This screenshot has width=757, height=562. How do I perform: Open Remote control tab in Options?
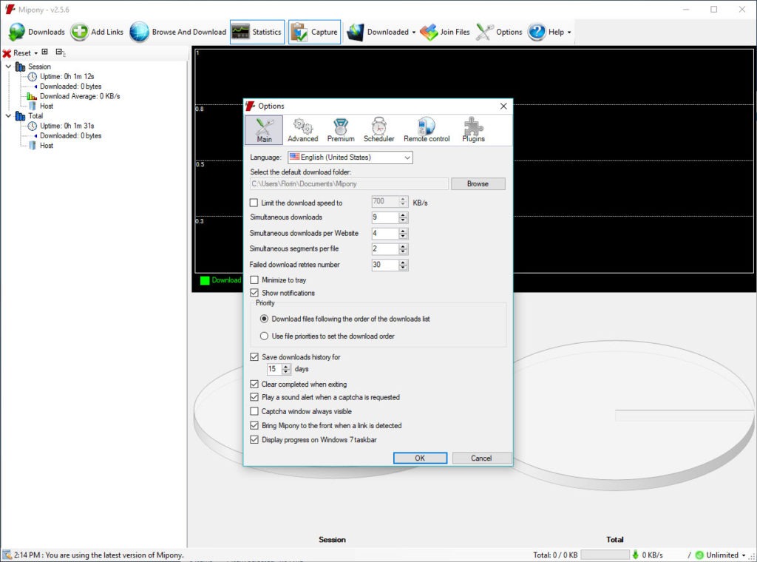(427, 130)
